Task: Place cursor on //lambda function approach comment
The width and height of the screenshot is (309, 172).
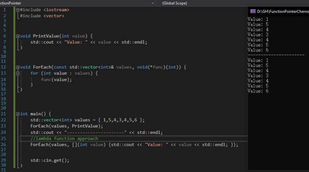Action: click(64, 139)
